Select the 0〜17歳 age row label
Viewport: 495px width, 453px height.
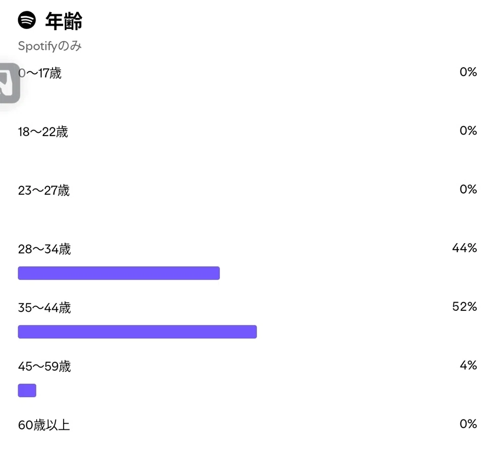tap(40, 73)
